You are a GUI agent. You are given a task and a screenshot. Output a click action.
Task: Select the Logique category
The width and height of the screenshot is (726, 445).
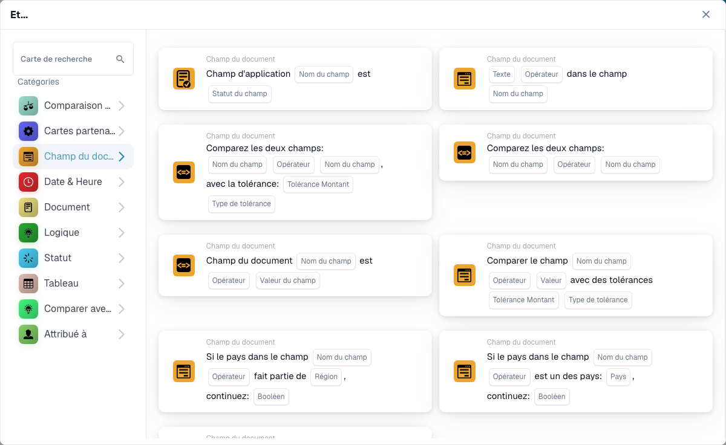pyautogui.click(x=73, y=233)
